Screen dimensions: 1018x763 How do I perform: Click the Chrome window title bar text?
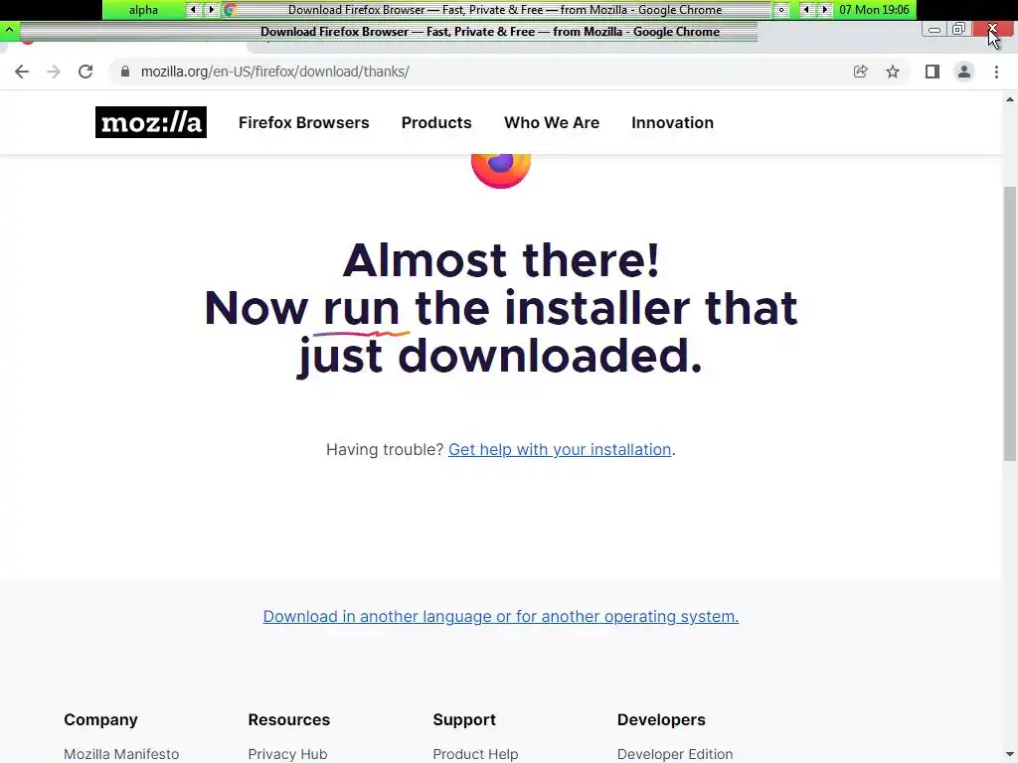pyautogui.click(x=490, y=31)
